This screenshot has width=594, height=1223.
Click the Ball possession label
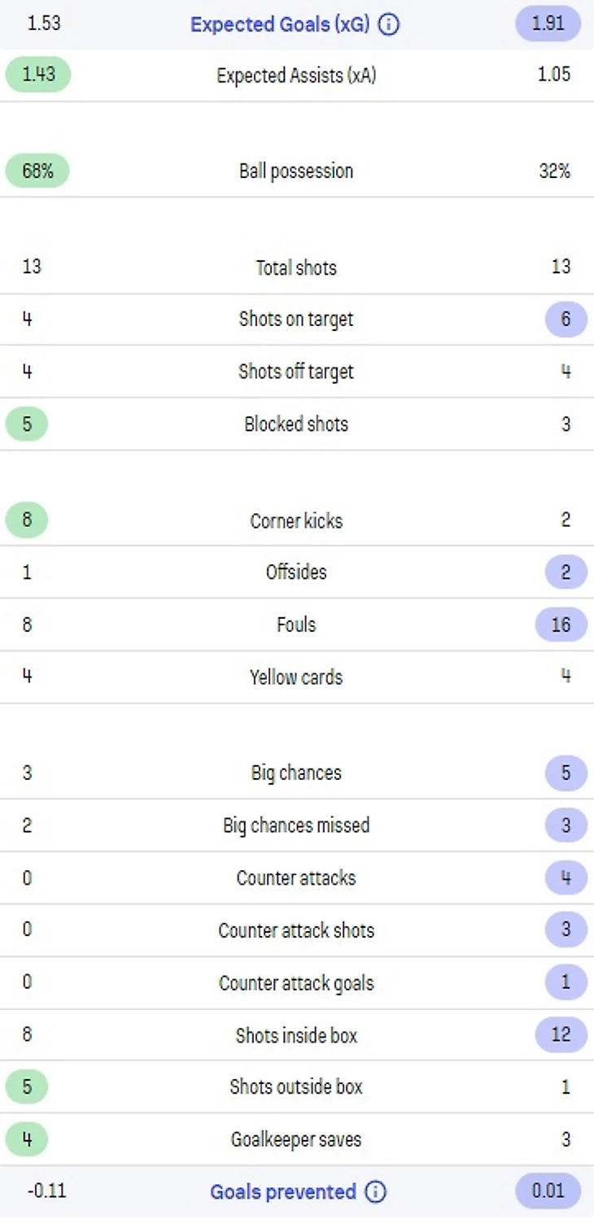click(296, 171)
